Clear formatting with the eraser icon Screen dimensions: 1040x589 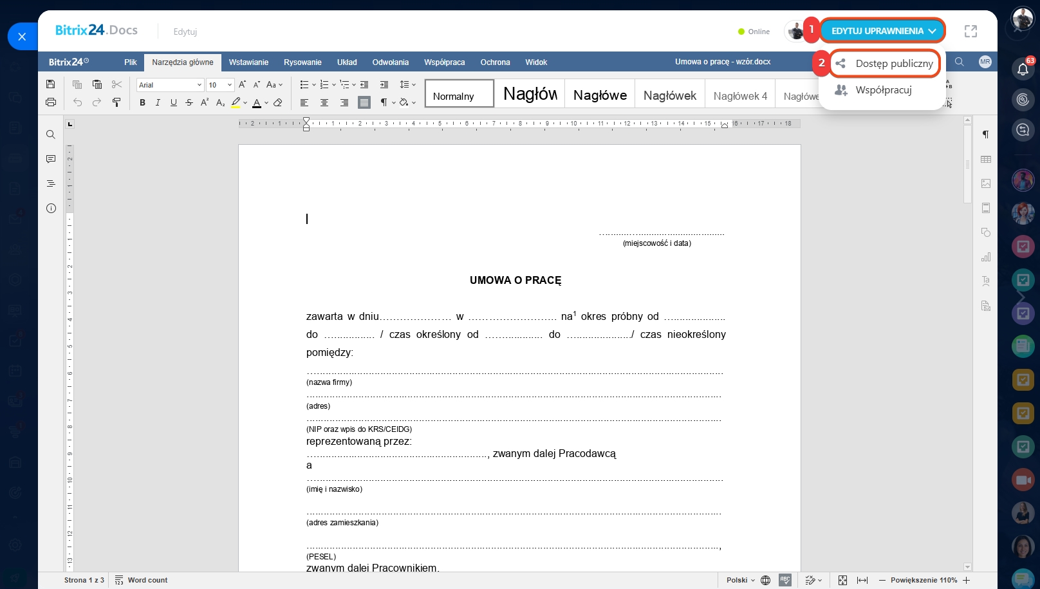[x=278, y=102]
